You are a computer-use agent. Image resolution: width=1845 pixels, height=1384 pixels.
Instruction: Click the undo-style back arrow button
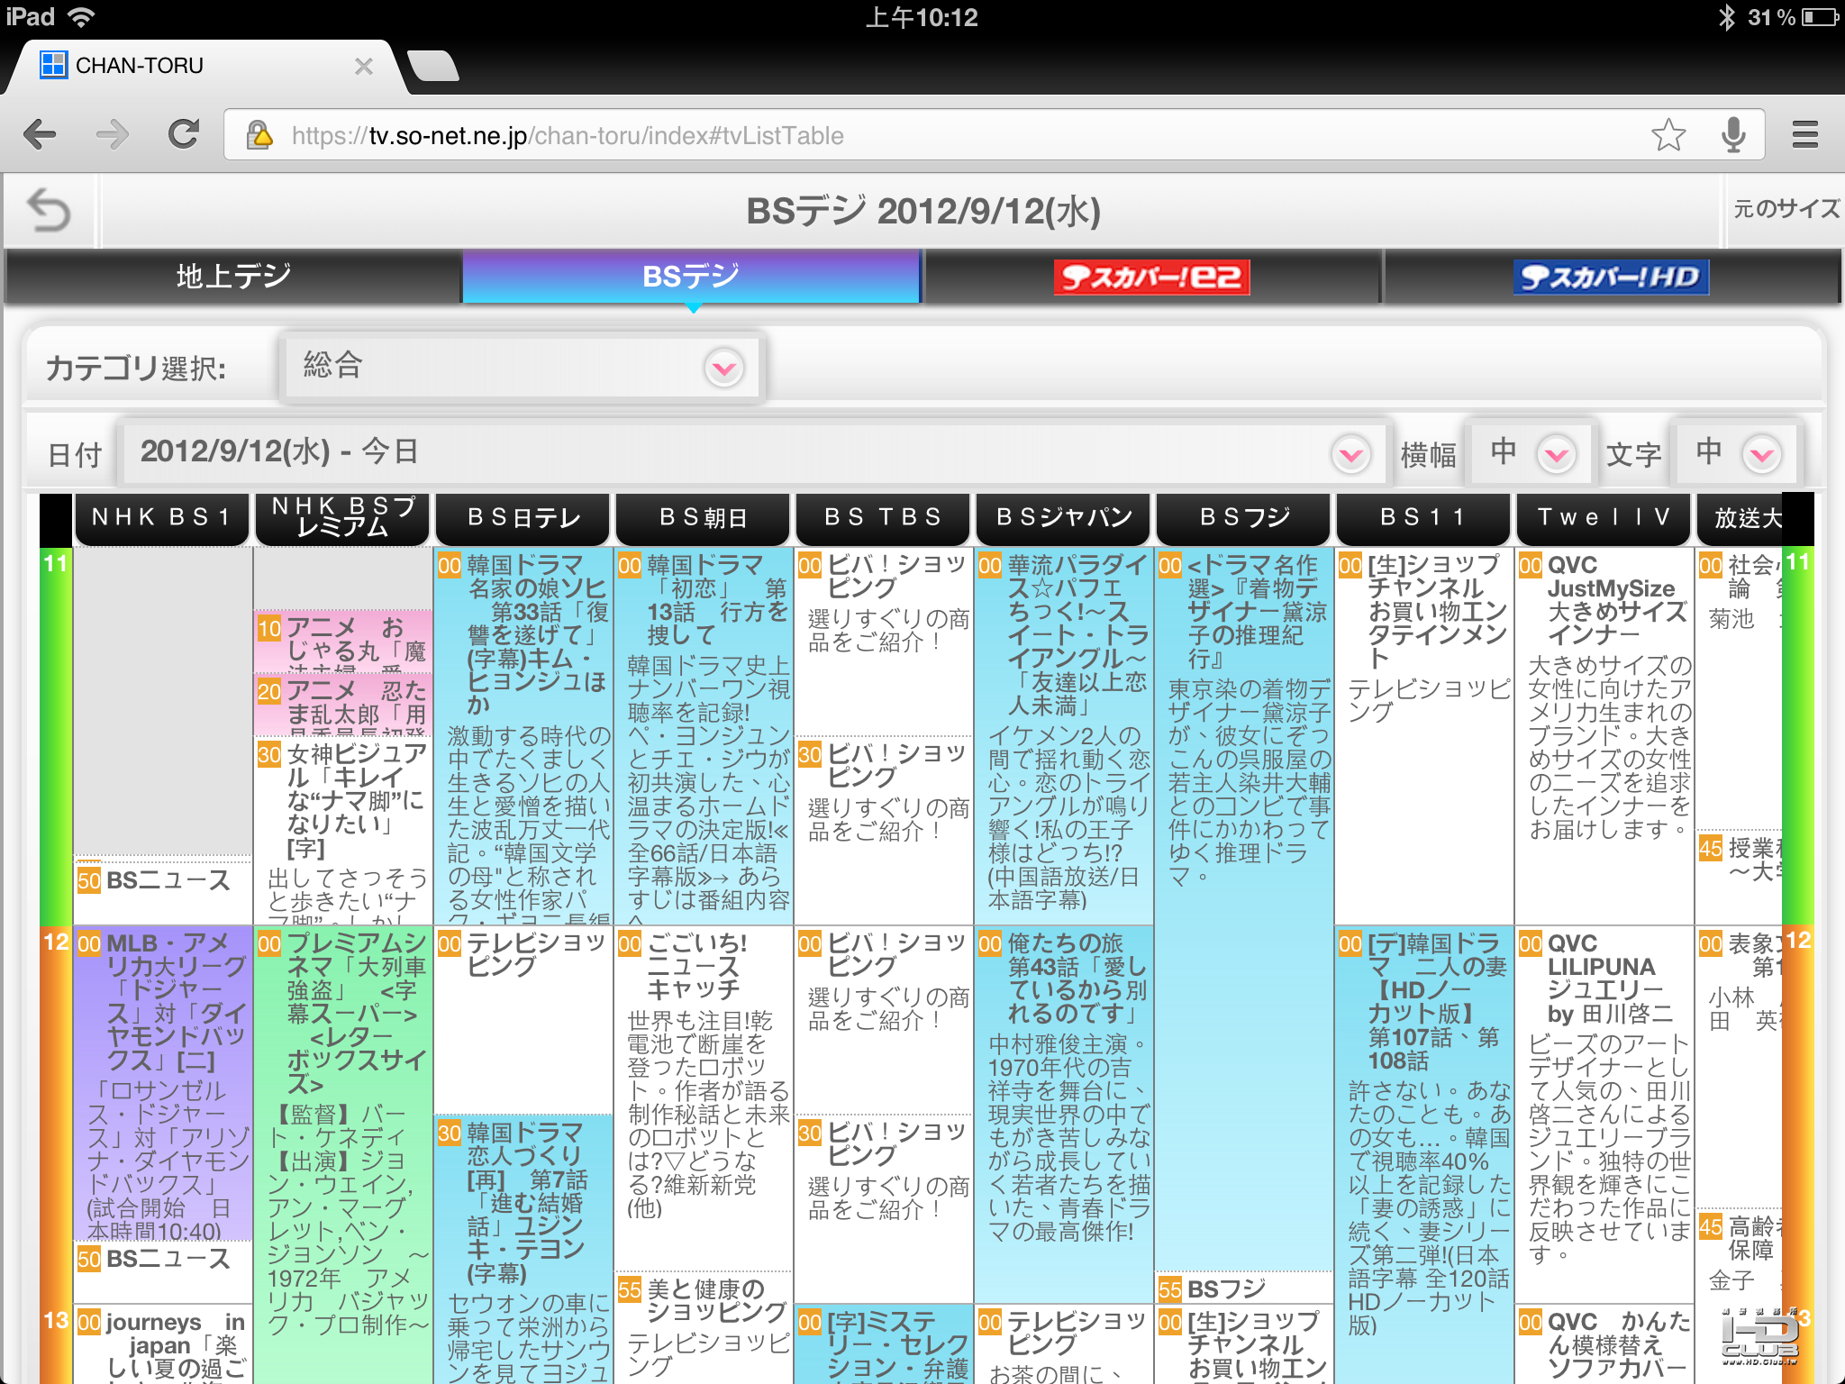[x=49, y=212]
